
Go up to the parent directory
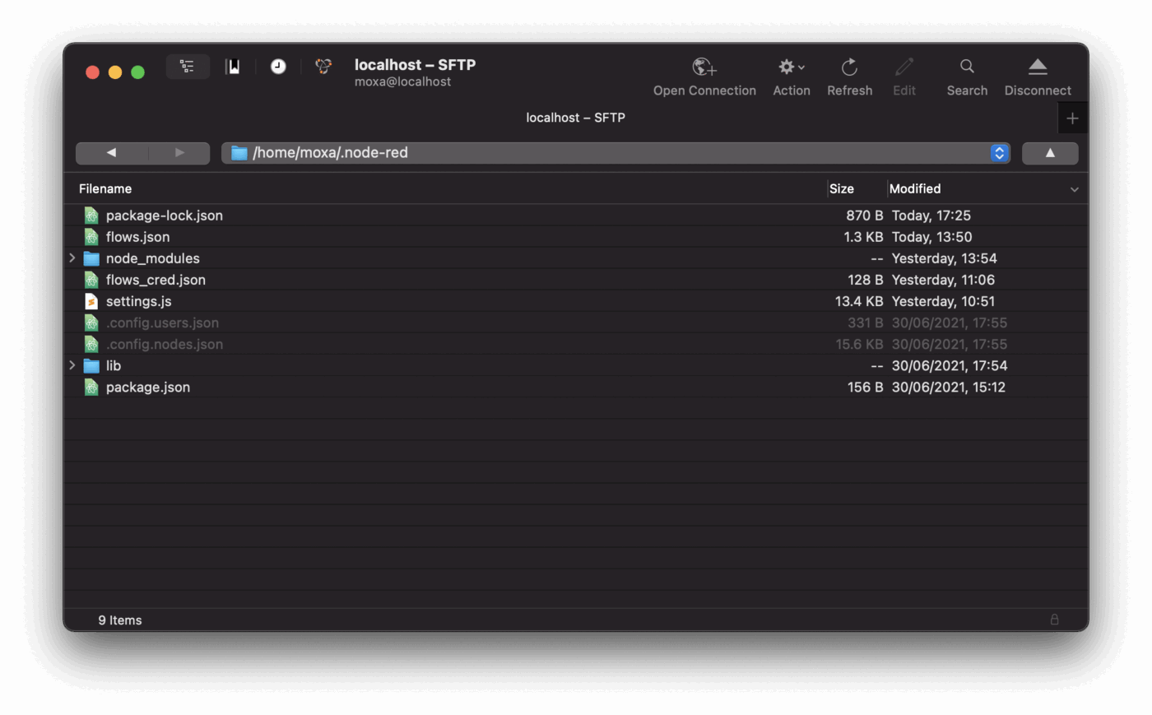[x=1049, y=153]
